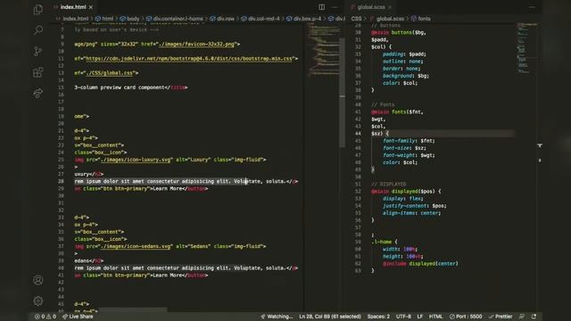This screenshot has height=321, width=571.
Task: Change end of line sequence via LF
Action: tap(420, 317)
